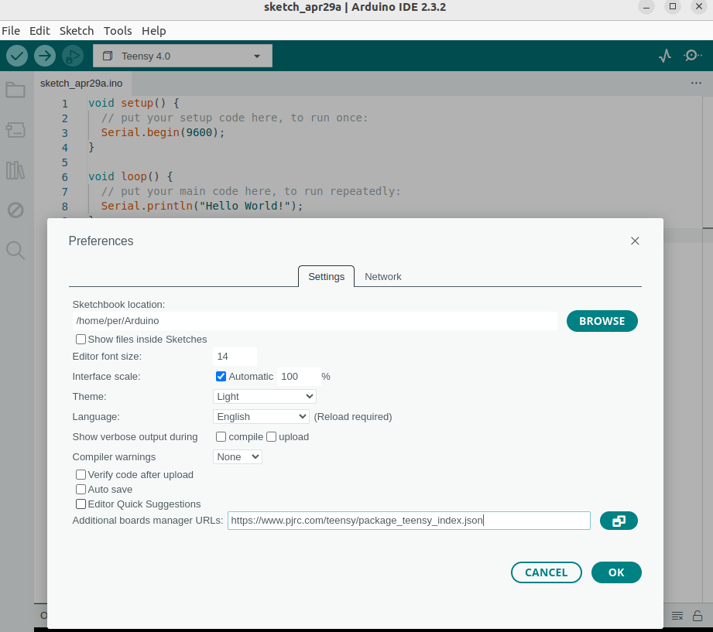Enable Show files inside Sketches
The width and height of the screenshot is (713, 632).
pos(81,340)
